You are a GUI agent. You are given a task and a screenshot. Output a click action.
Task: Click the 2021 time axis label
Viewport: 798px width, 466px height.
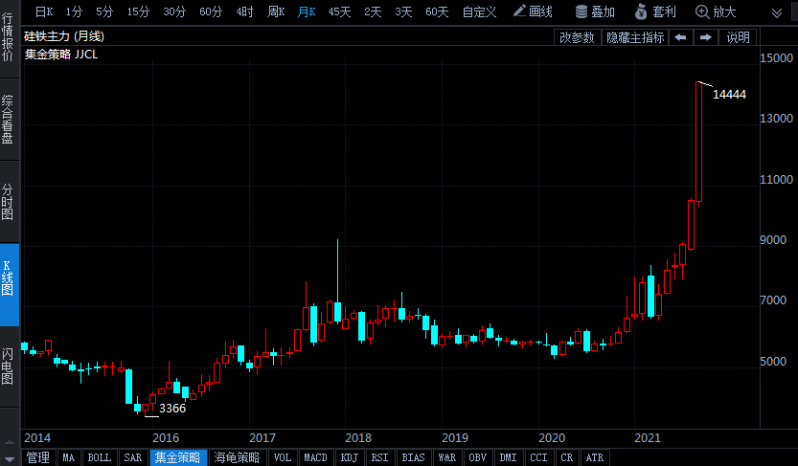tap(648, 437)
